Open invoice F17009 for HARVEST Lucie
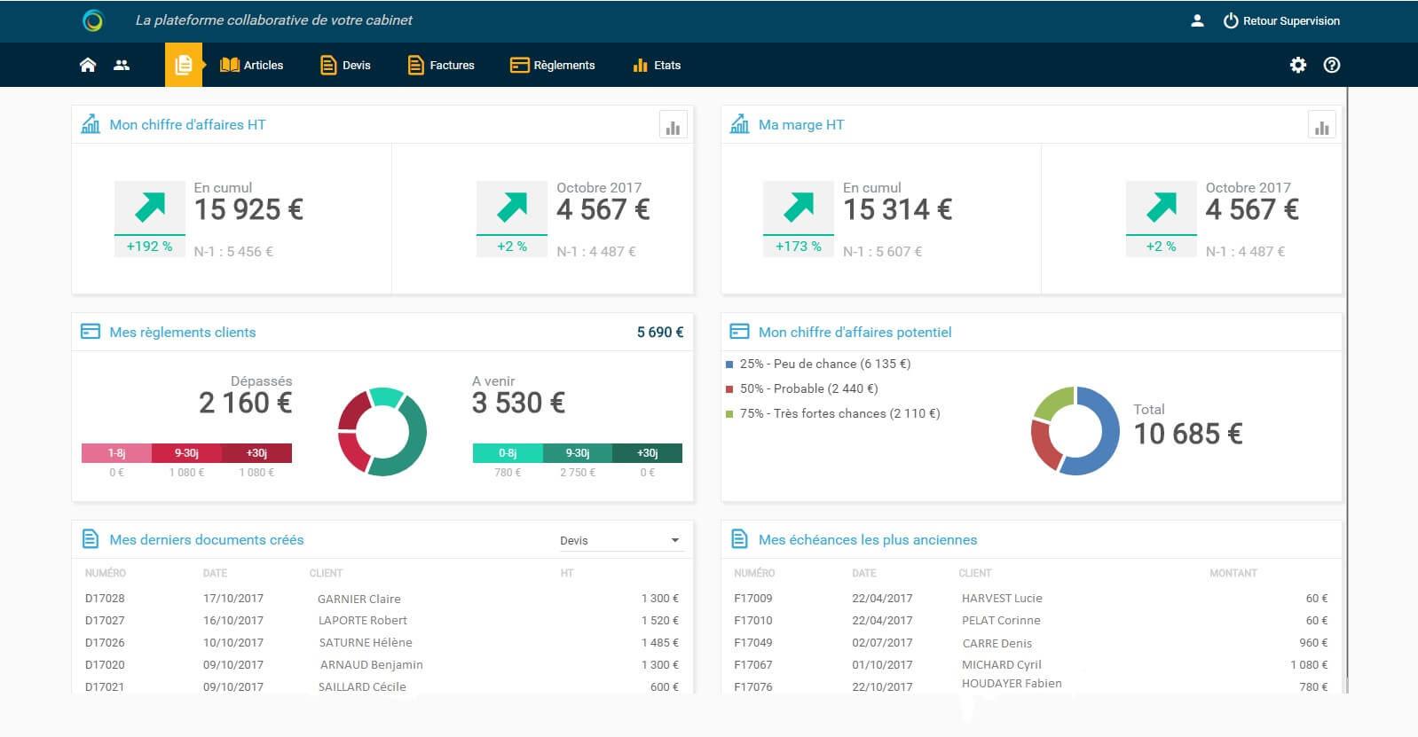 [1031, 599]
